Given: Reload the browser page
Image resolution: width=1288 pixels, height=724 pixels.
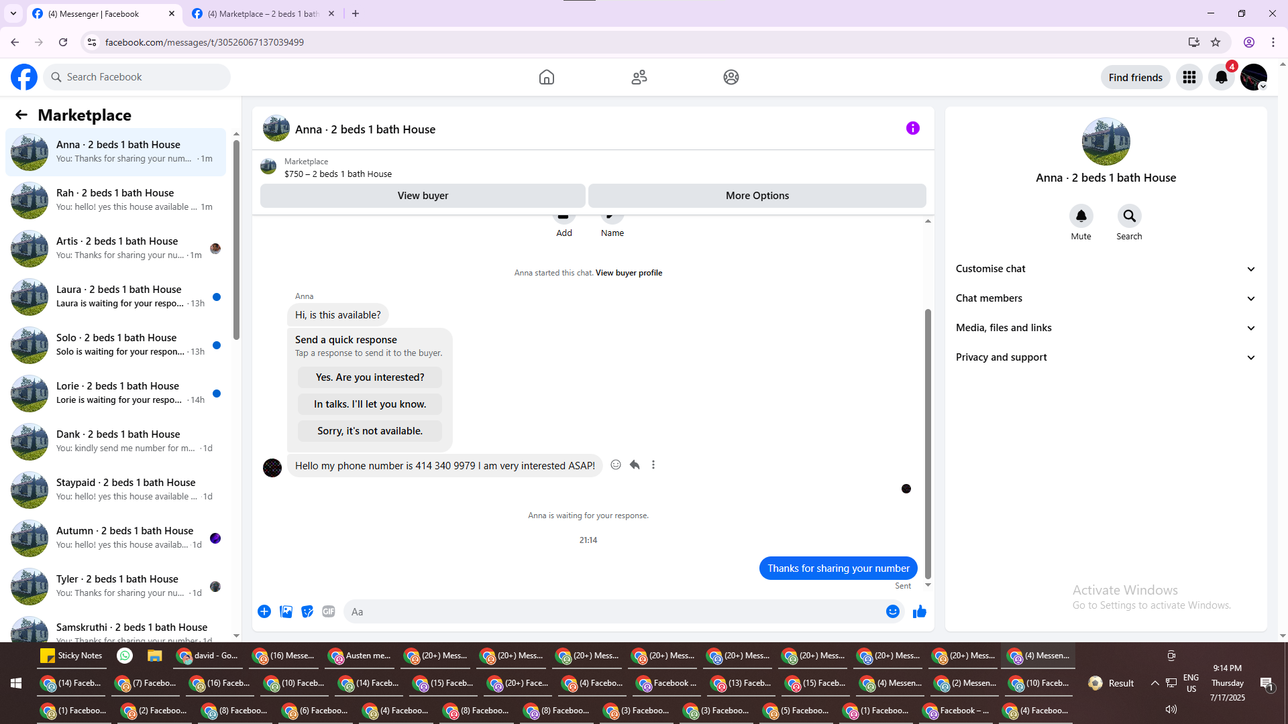Looking at the screenshot, I should coord(63,42).
